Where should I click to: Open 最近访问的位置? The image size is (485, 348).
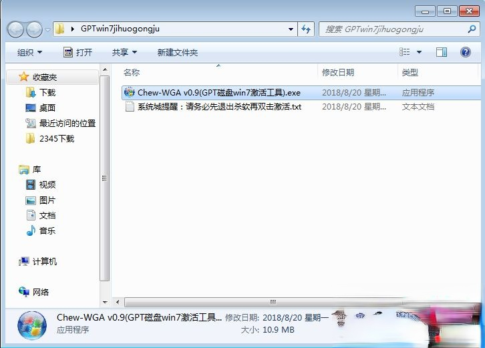click(x=67, y=123)
